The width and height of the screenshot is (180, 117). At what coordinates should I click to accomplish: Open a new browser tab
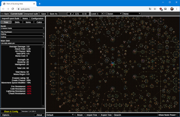40,4
